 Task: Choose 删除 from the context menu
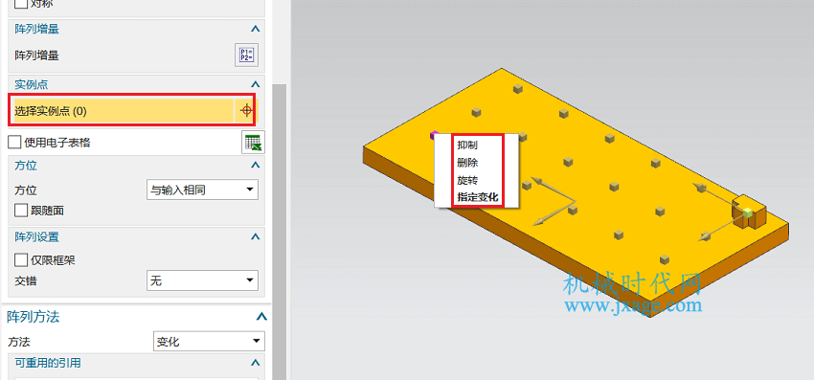pyautogui.click(x=467, y=163)
